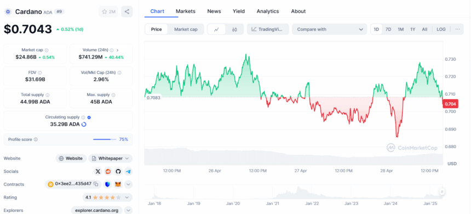Click verified badge next to Circulating supply
Viewport: 471px width, 214px height.
tap(89, 117)
